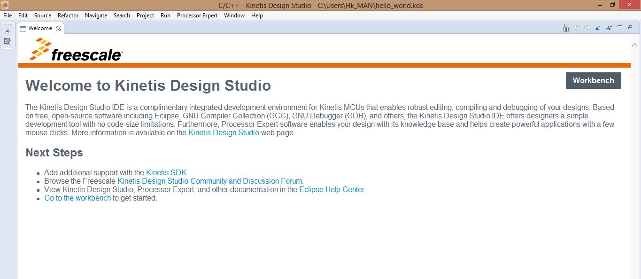Open the Refactor menu
The height and width of the screenshot is (279, 641).
68,15
